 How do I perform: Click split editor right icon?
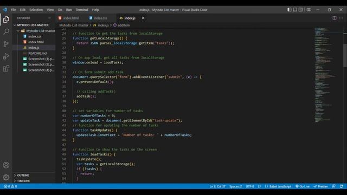(x=335, y=18)
